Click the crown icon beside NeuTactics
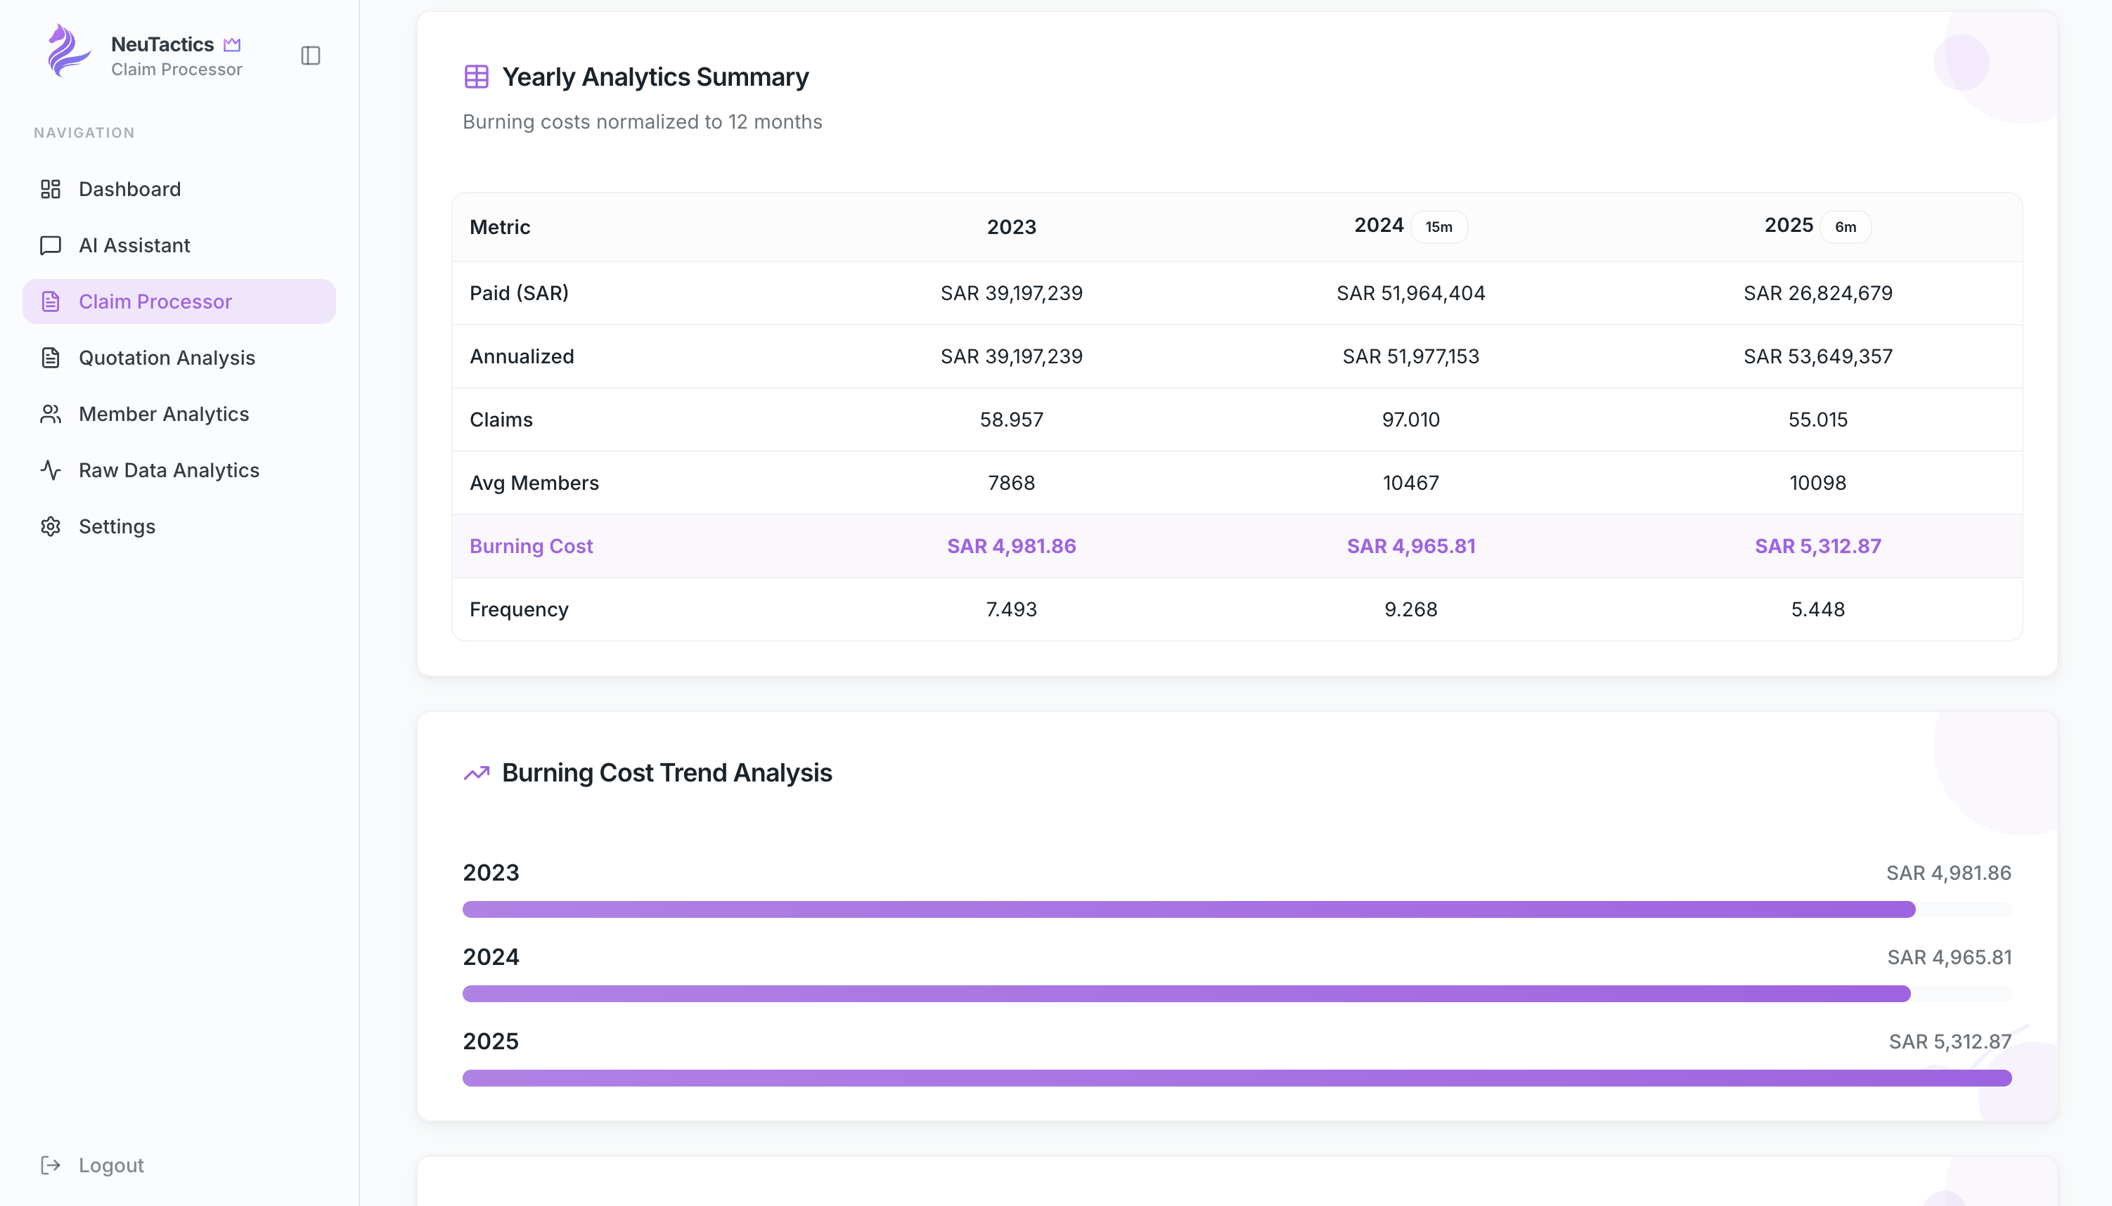The height and width of the screenshot is (1206, 2112). click(x=232, y=45)
